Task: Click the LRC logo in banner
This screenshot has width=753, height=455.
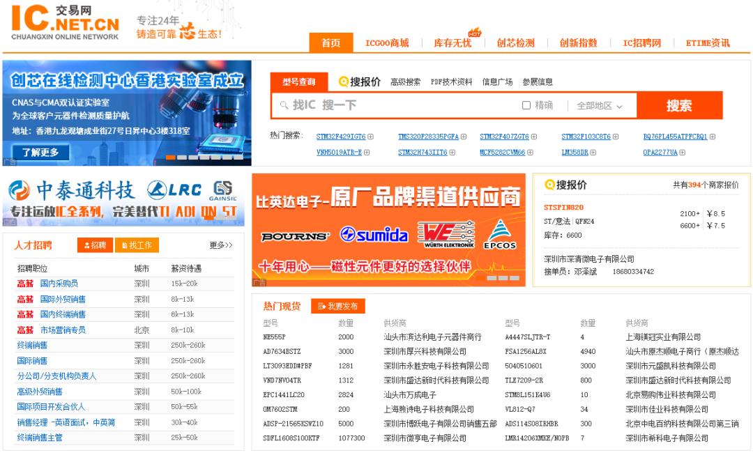Action: [x=174, y=190]
